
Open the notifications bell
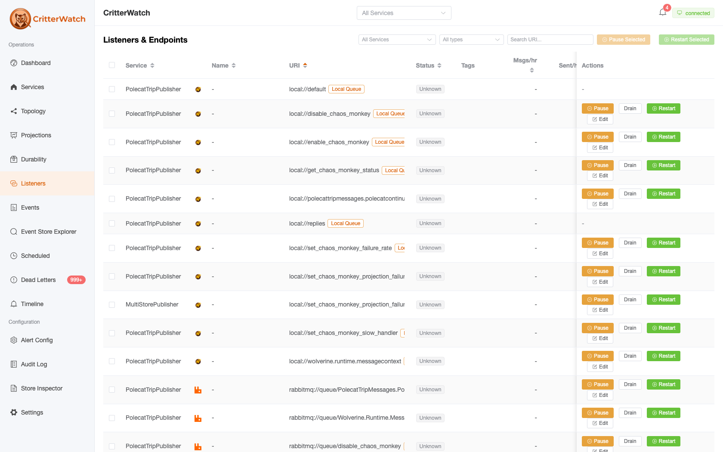663,12
